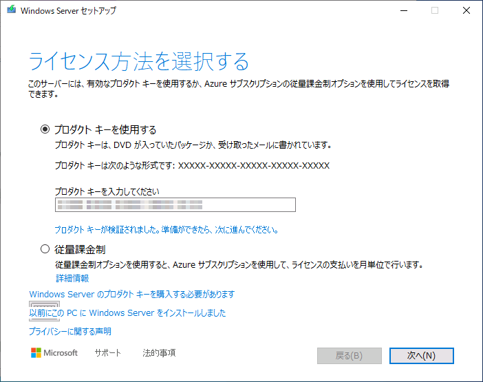Click the Microsoft logo

[54, 353]
